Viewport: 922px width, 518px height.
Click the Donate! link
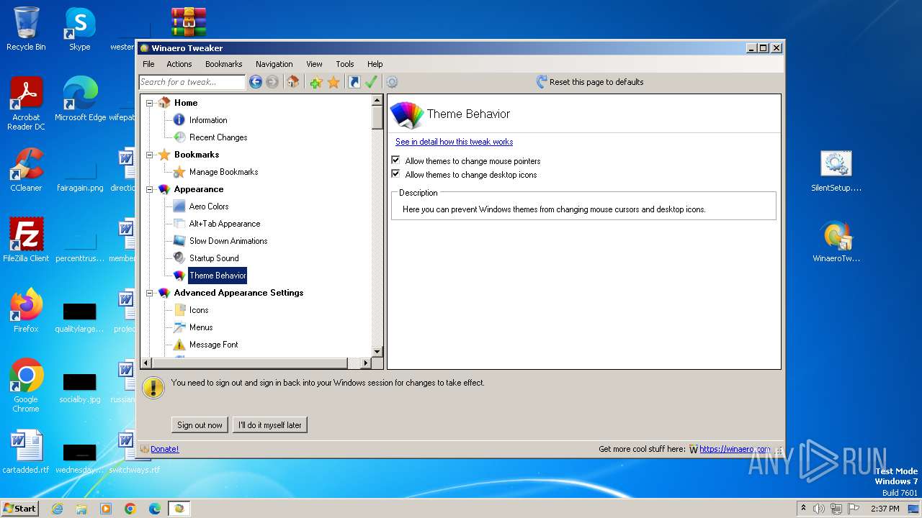(x=165, y=449)
